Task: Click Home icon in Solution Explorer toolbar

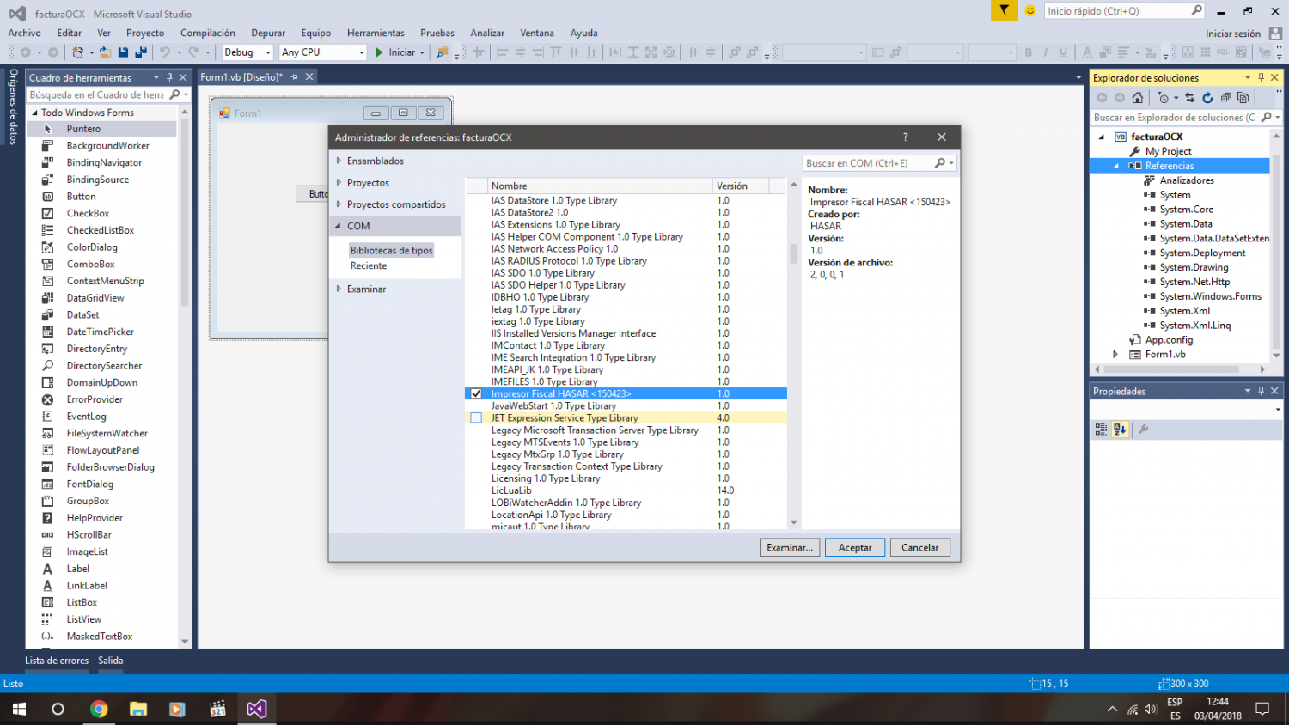Action: (x=1138, y=98)
